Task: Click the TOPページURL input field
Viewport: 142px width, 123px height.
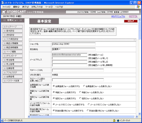Action: [x=78, y=70]
